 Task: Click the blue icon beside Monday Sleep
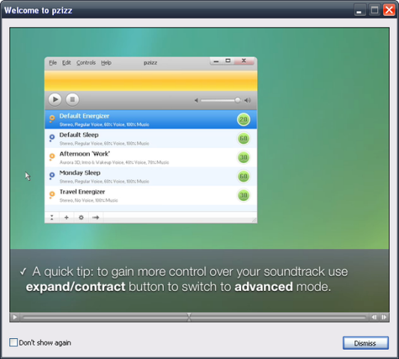click(52, 176)
